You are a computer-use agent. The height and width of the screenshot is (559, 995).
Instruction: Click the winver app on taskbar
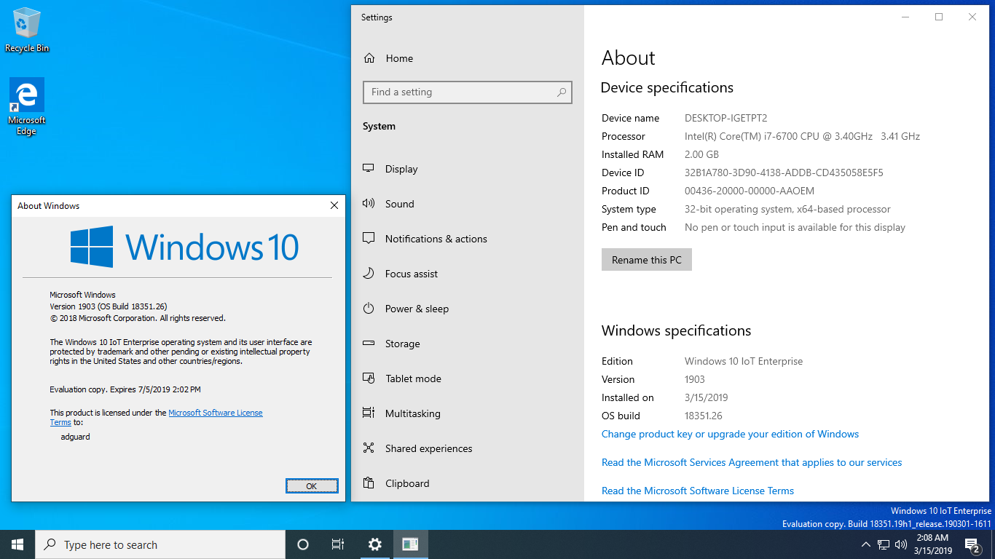pyautogui.click(x=410, y=544)
